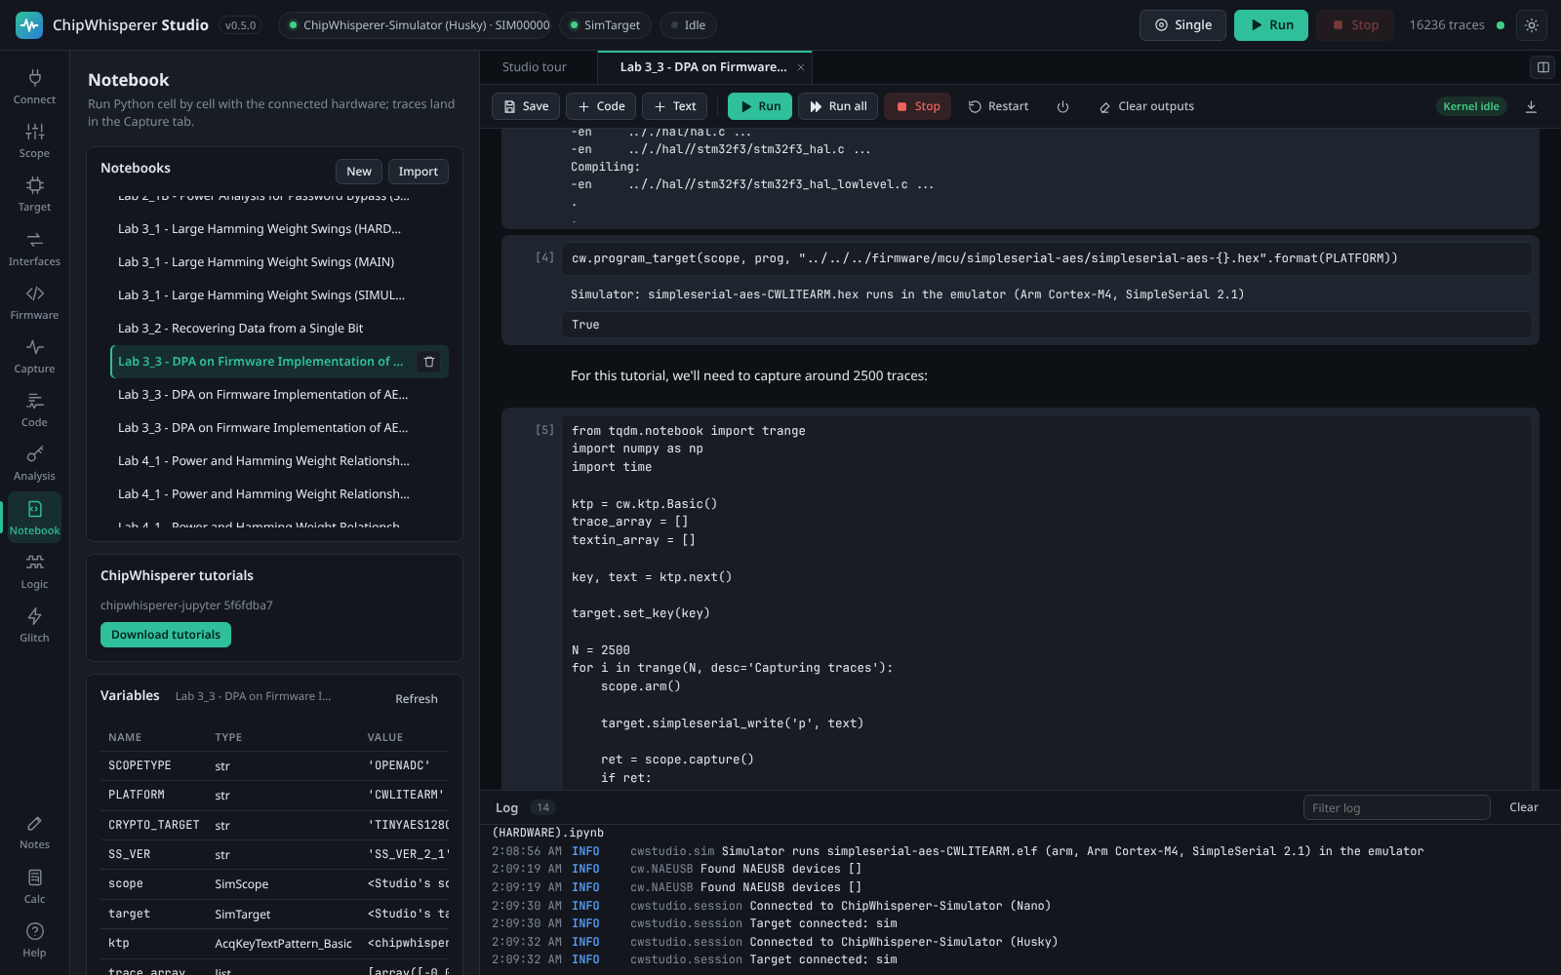
Task: Select the Notebook sidebar section
Action: 34,518
